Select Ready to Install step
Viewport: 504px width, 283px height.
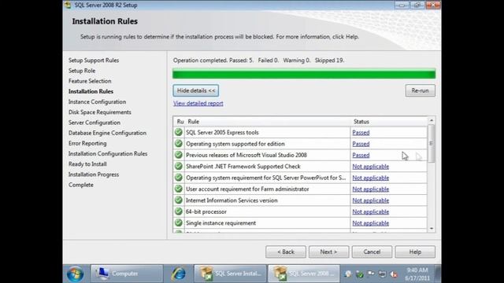click(87, 164)
